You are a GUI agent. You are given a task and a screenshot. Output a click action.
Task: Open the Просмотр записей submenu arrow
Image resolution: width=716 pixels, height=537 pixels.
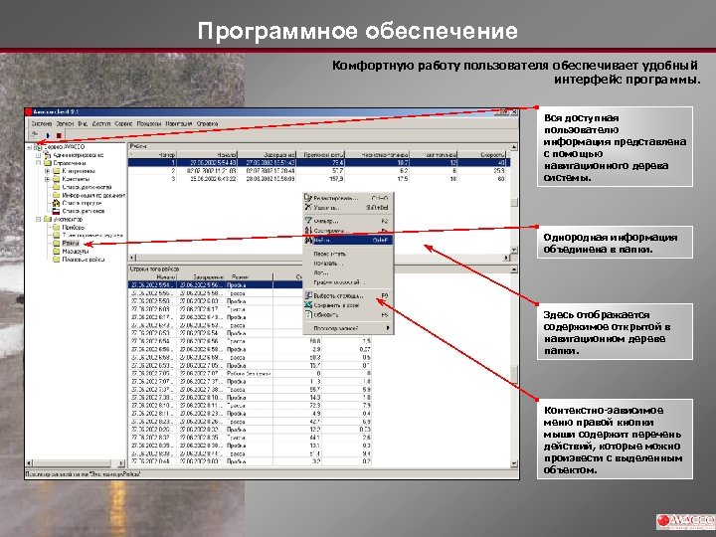point(388,328)
